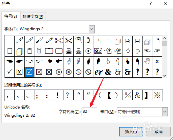Viewport: 173px width, 140px height.
Task: Insert recent ampersand symbol
Action: pyautogui.click(x=137, y=95)
